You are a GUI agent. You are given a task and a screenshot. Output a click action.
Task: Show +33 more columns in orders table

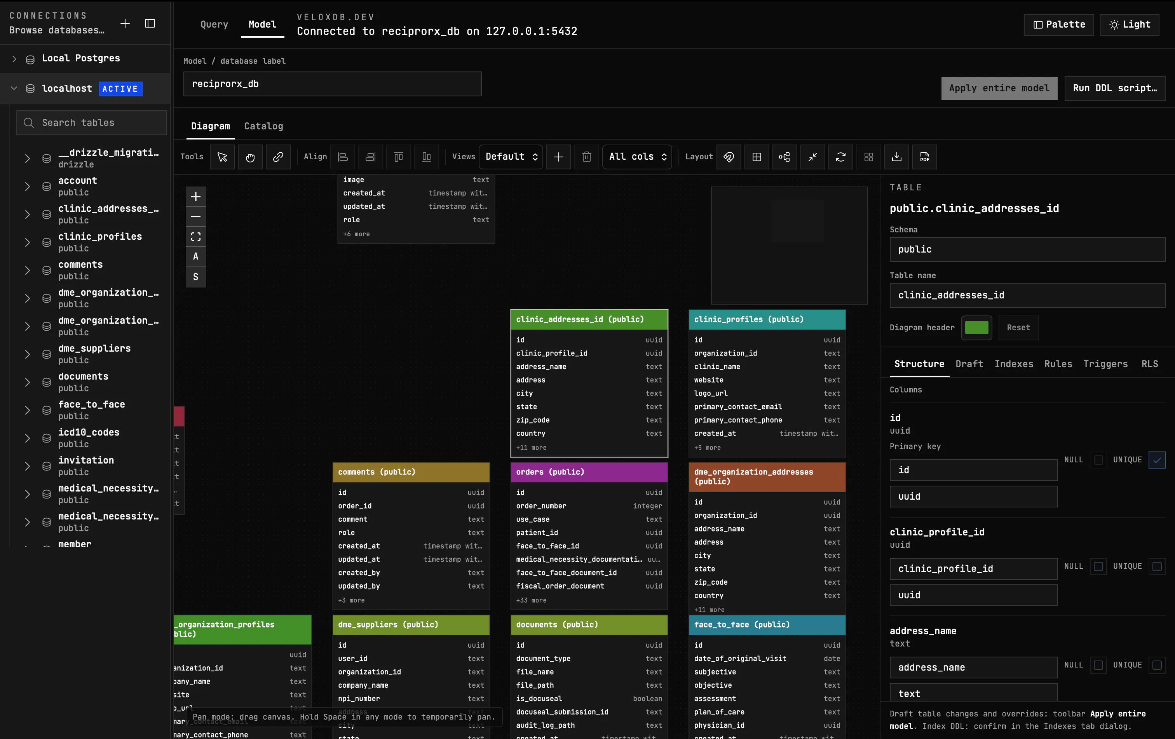532,600
